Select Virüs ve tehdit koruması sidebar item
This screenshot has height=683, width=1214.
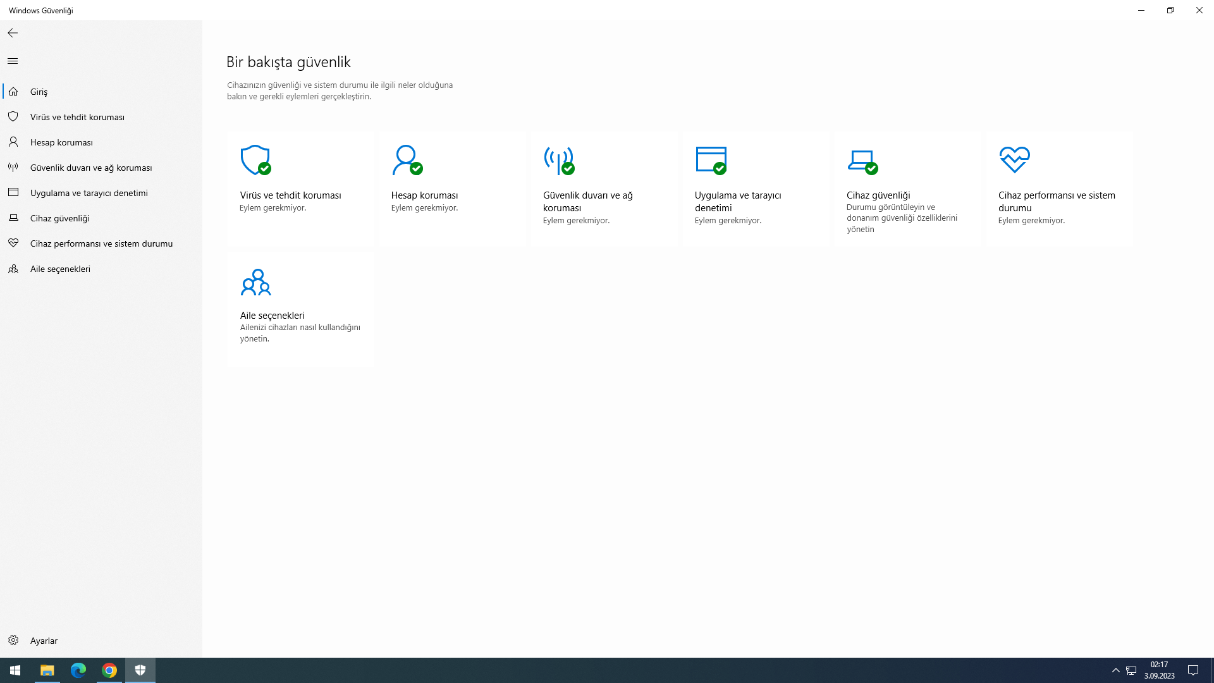pyautogui.click(x=77, y=117)
